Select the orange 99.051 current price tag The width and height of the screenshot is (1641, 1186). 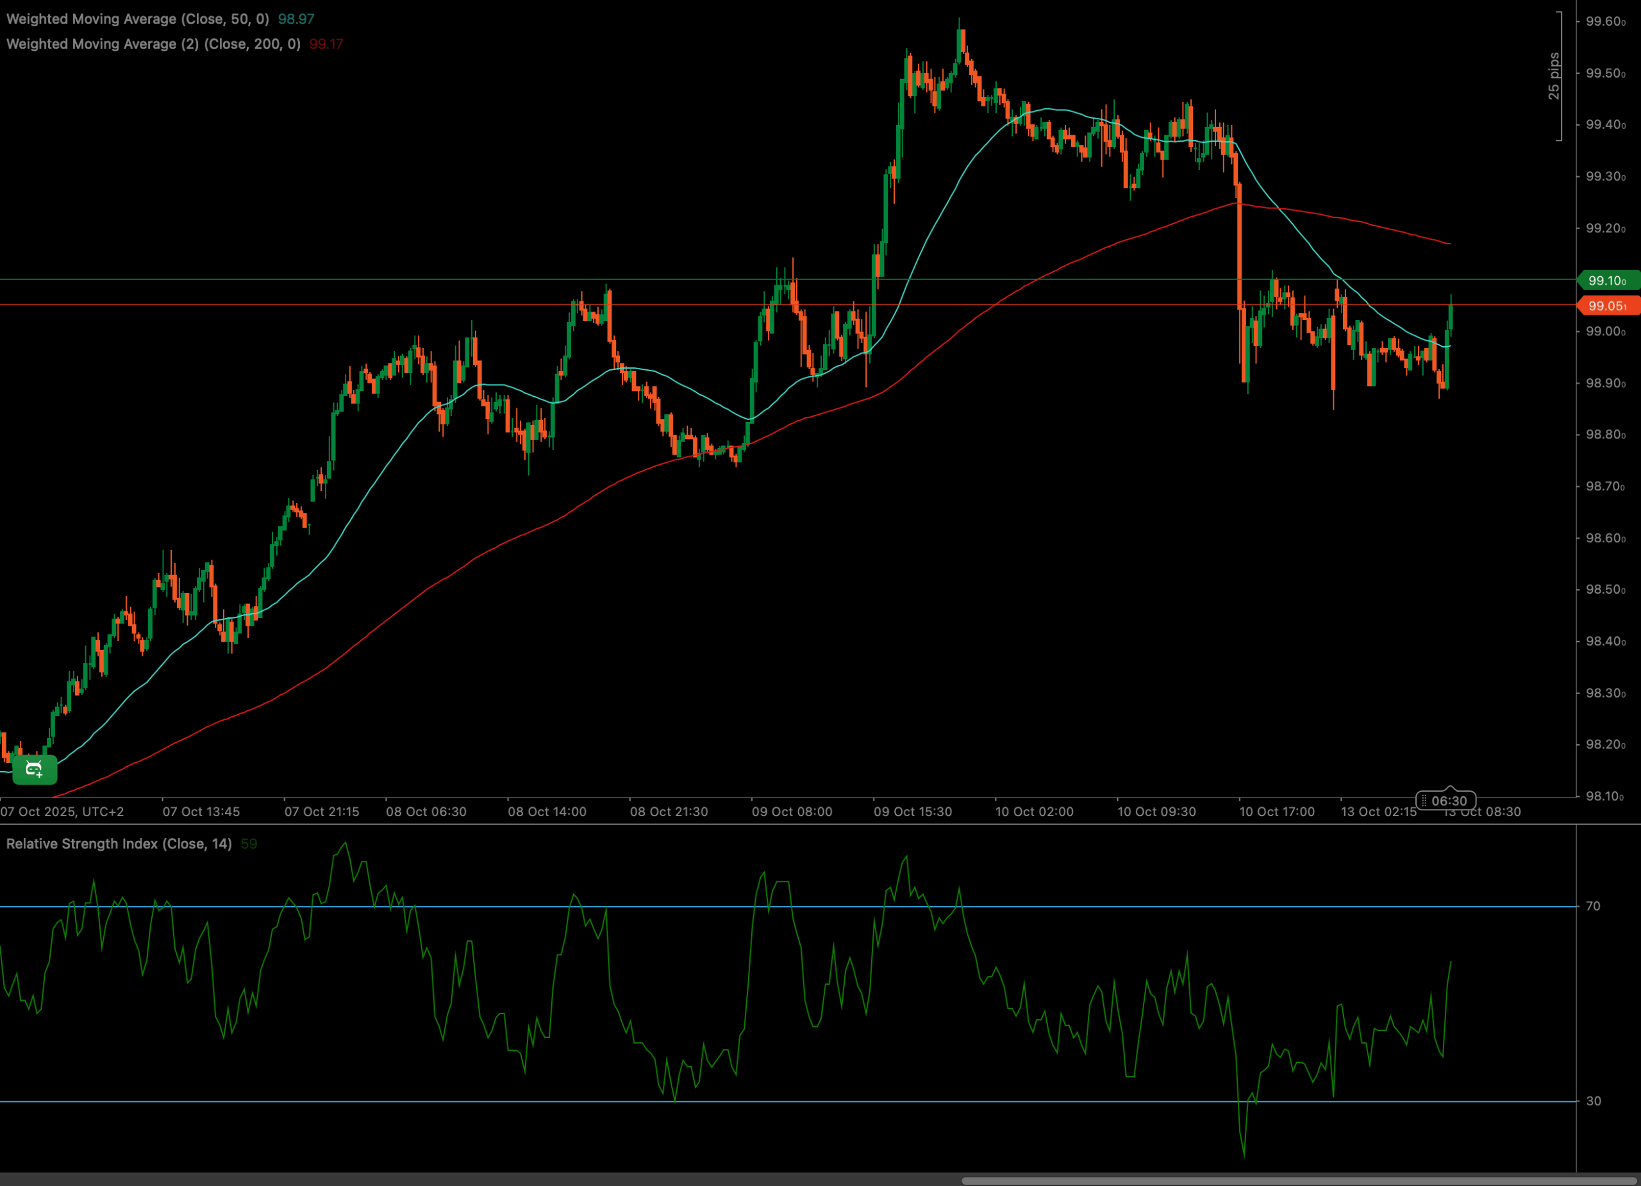point(1606,306)
